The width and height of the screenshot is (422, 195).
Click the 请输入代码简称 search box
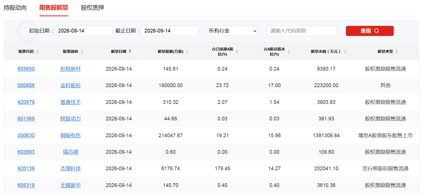click(x=302, y=31)
